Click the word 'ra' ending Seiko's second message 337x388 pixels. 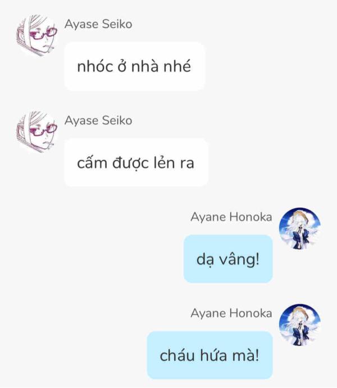pos(187,163)
